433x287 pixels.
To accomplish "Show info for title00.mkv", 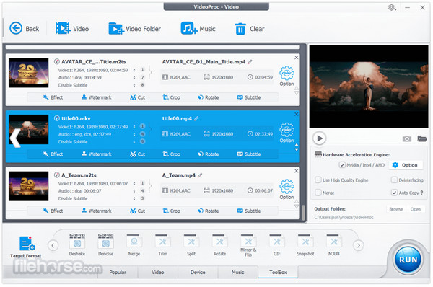I will [x=56, y=118].
